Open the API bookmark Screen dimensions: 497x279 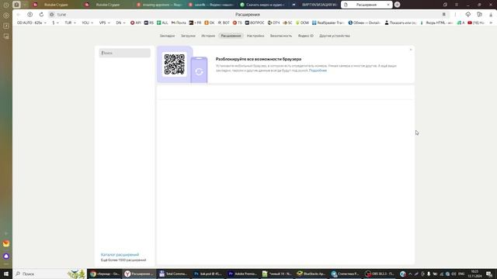click(x=136, y=22)
